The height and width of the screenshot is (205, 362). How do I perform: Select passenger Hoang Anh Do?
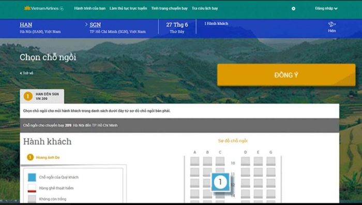(x=48, y=157)
